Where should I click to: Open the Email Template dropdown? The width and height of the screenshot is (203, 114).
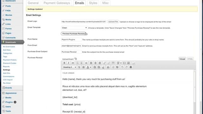[x=74, y=28]
